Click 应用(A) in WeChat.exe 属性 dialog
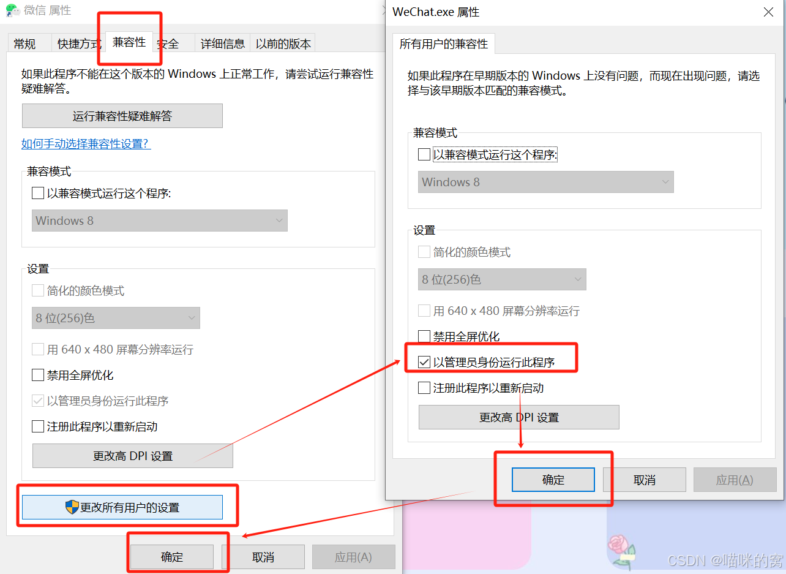 click(735, 480)
